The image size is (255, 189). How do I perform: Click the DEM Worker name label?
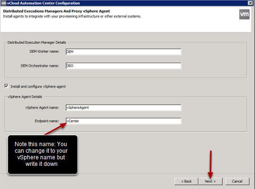(x=44, y=51)
